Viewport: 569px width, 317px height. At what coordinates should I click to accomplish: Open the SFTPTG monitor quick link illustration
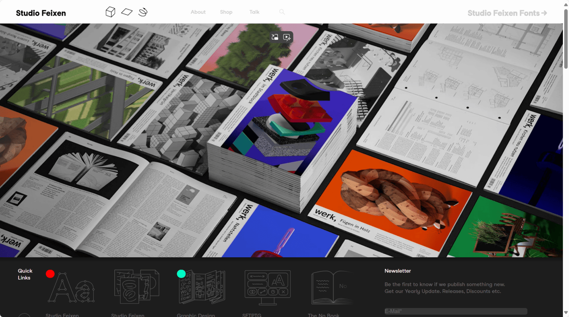pyautogui.click(x=267, y=287)
